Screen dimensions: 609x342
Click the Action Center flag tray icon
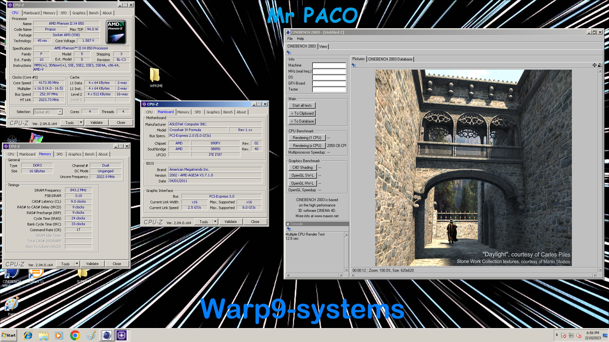564,335
